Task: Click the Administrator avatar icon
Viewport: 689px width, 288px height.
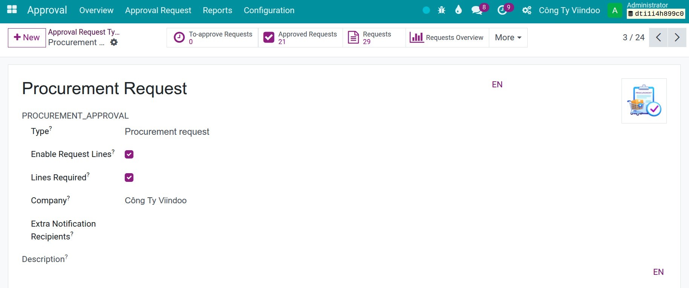Action: [x=615, y=10]
